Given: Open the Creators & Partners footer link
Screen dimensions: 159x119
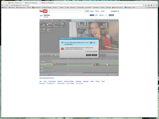Looking at the screenshot, I should coord(69,81).
